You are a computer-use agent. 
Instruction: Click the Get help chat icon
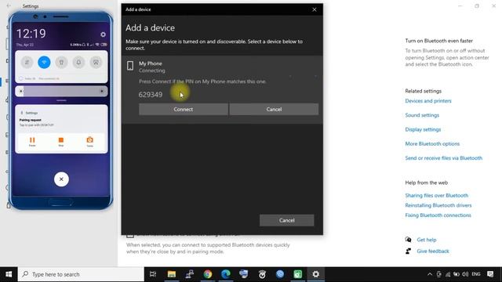click(x=408, y=240)
